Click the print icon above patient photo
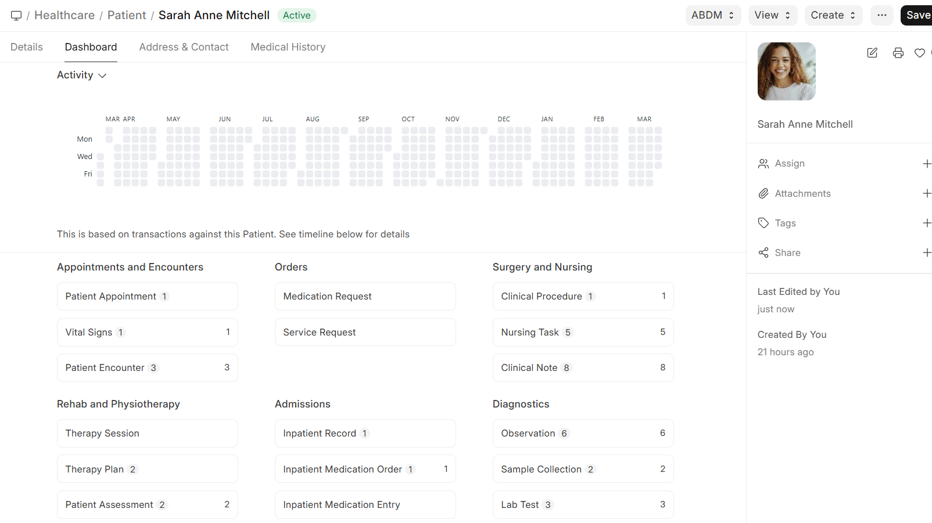932x523 pixels. point(898,52)
